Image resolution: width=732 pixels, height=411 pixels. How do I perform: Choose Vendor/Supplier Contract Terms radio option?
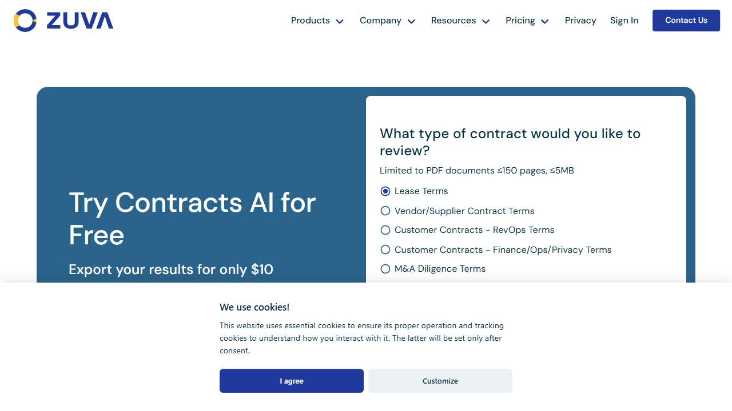385,211
